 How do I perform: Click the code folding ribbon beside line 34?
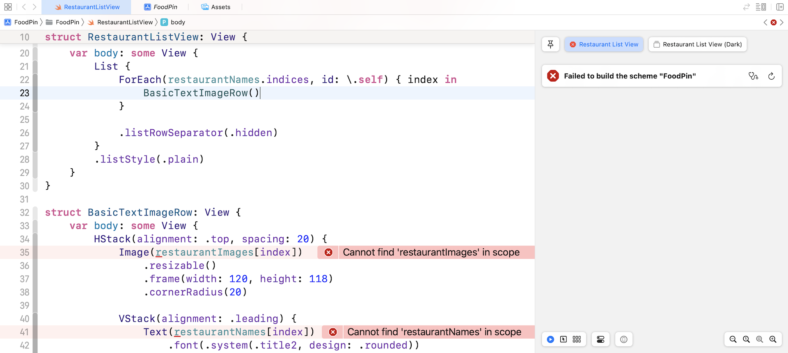point(35,239)
